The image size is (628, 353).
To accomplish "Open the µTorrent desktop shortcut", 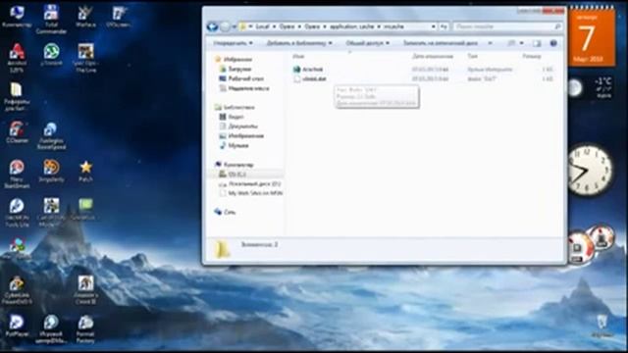I will click(51, 55).
